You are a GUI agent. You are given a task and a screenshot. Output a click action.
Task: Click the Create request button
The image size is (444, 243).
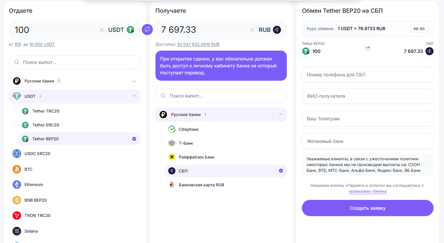(x=367, y=208)
